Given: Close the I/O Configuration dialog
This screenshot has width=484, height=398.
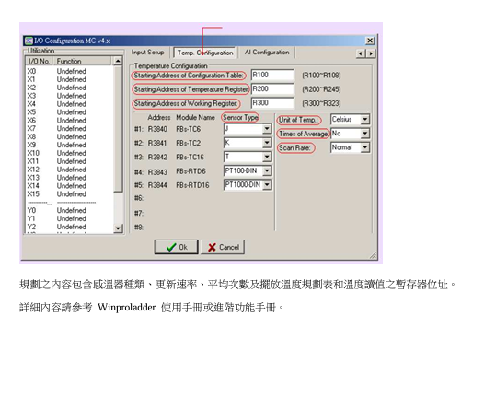Looking at the screenshot, I should [370, 41].
